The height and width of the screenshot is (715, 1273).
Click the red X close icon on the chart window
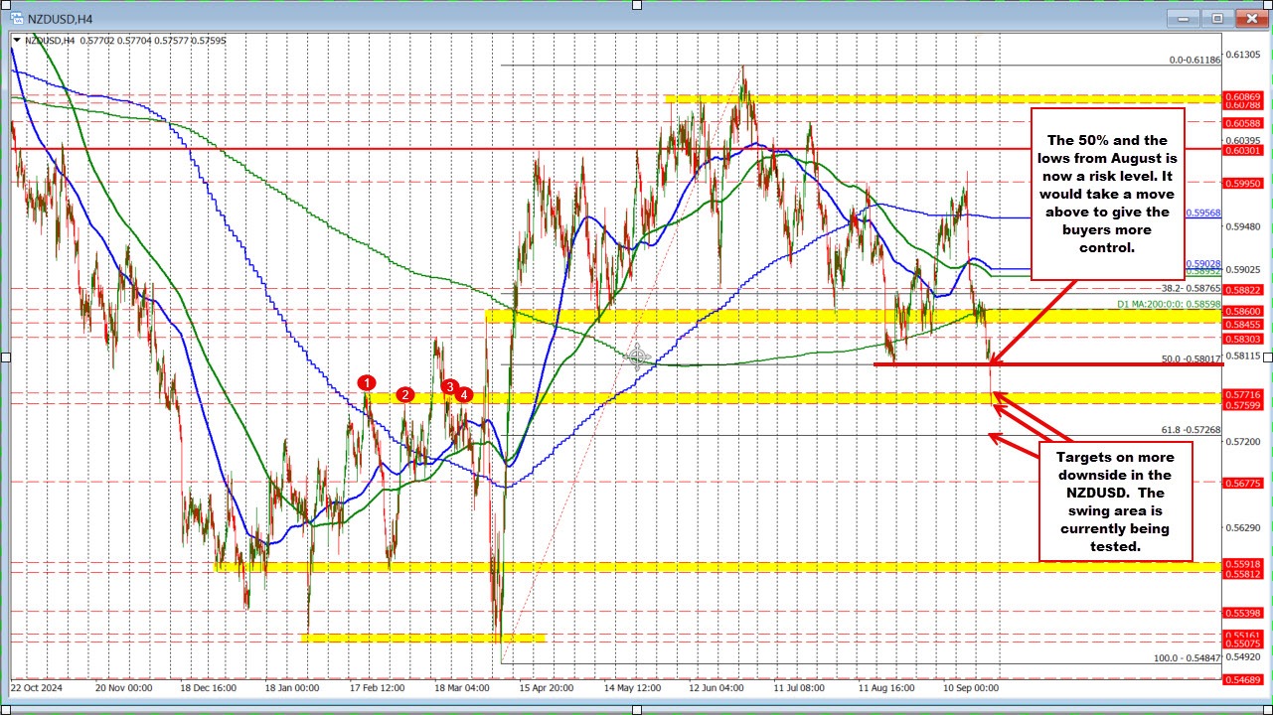pos(1250,18)
